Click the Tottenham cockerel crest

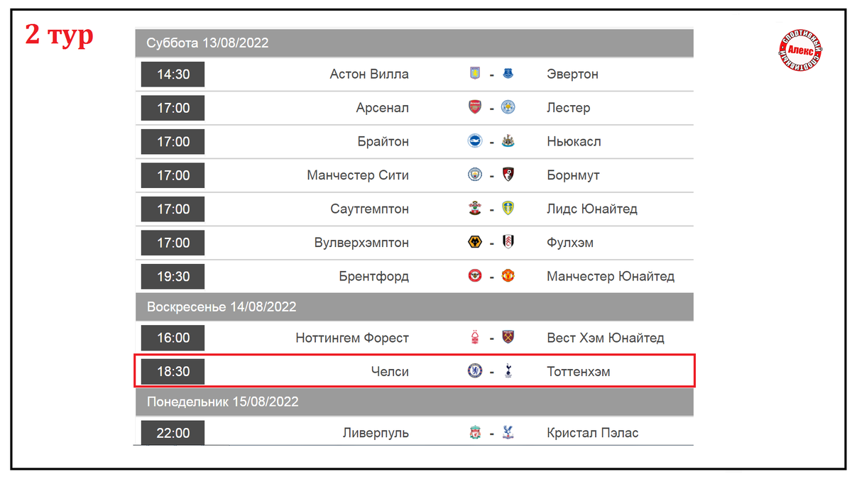508,370
